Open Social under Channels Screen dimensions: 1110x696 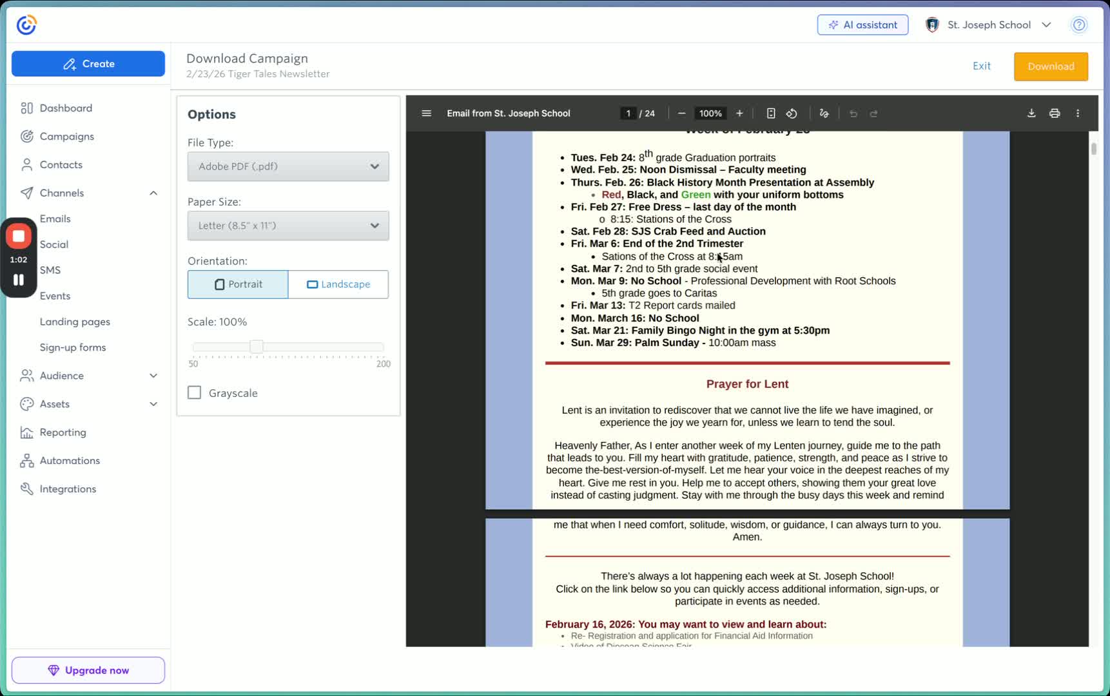54,244
